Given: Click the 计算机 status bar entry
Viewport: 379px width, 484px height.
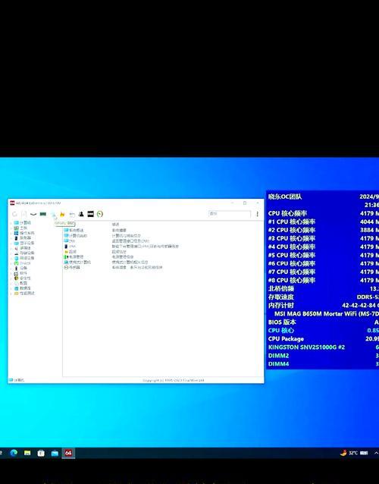Looking at the screenshot, I should [17, 380].
